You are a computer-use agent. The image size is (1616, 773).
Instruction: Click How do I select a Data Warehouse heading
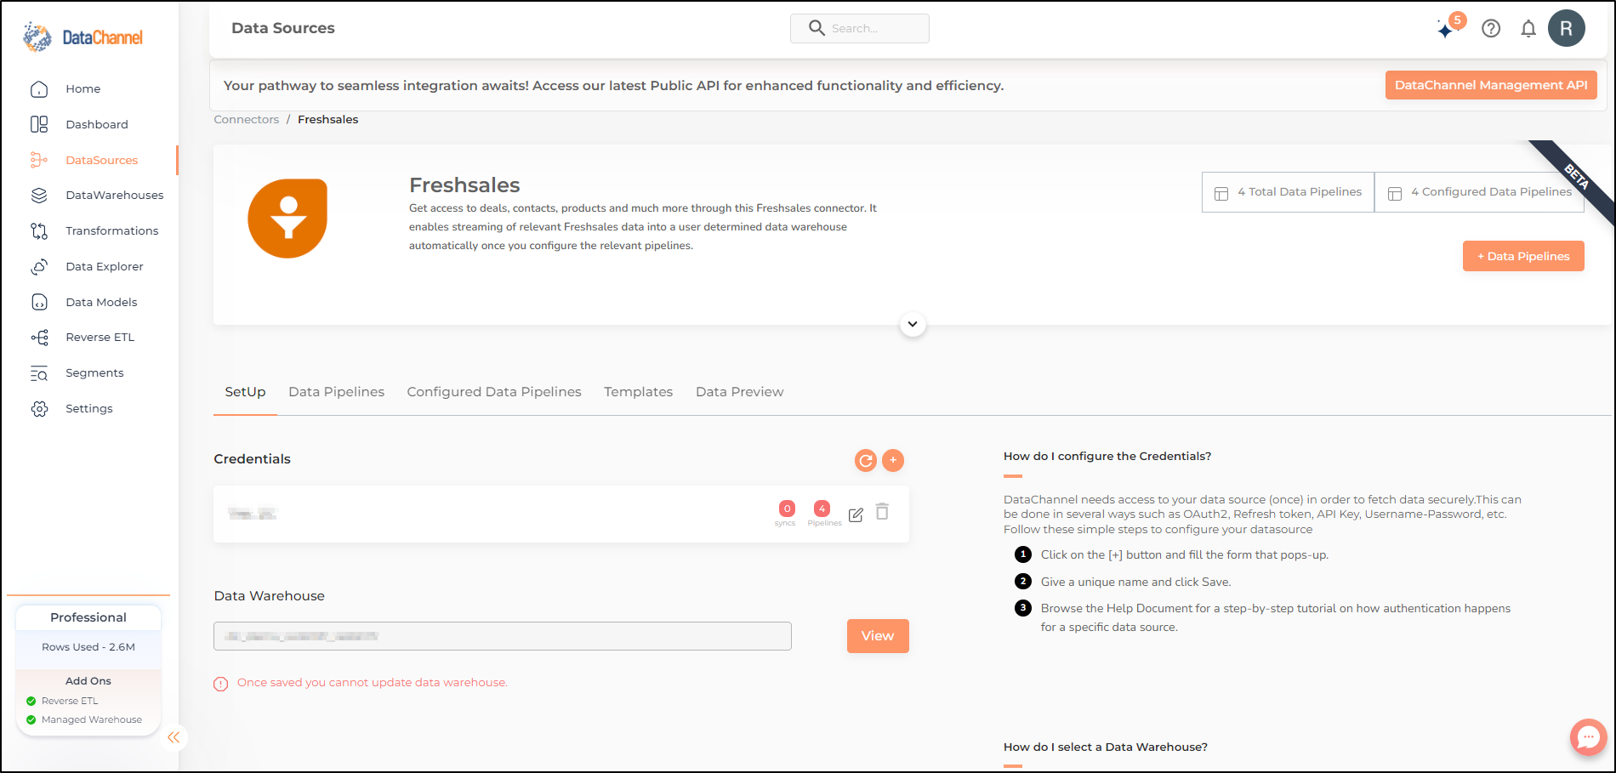pos(1106,747)
